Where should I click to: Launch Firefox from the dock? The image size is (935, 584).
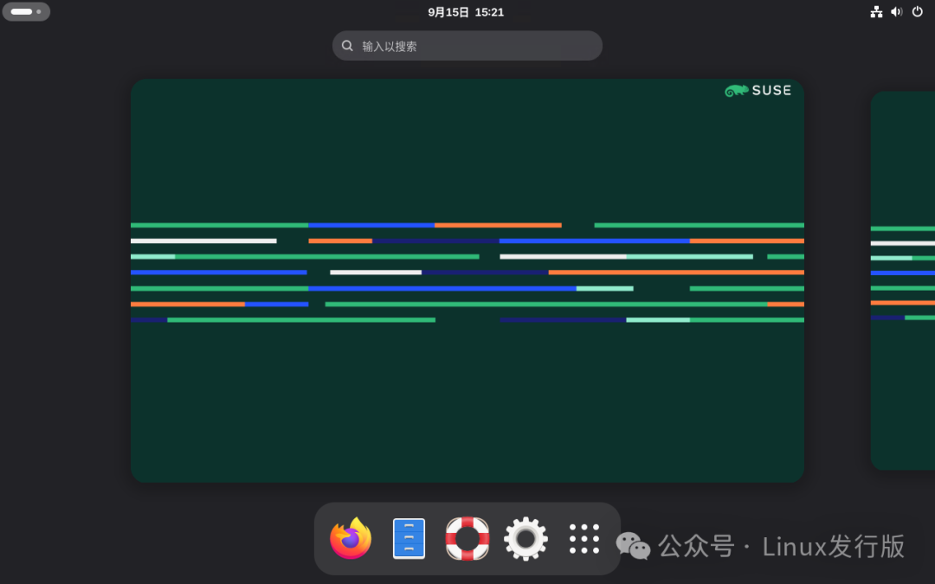[x=350, y=537]
